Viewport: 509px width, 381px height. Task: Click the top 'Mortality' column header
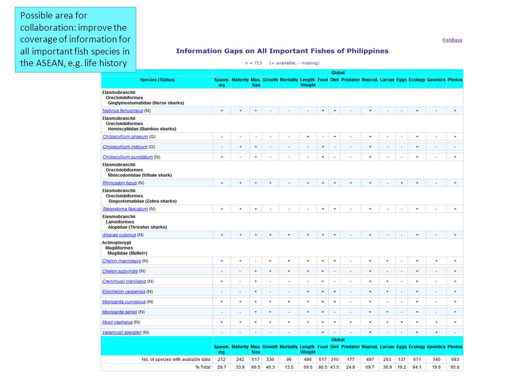(288, 80)
